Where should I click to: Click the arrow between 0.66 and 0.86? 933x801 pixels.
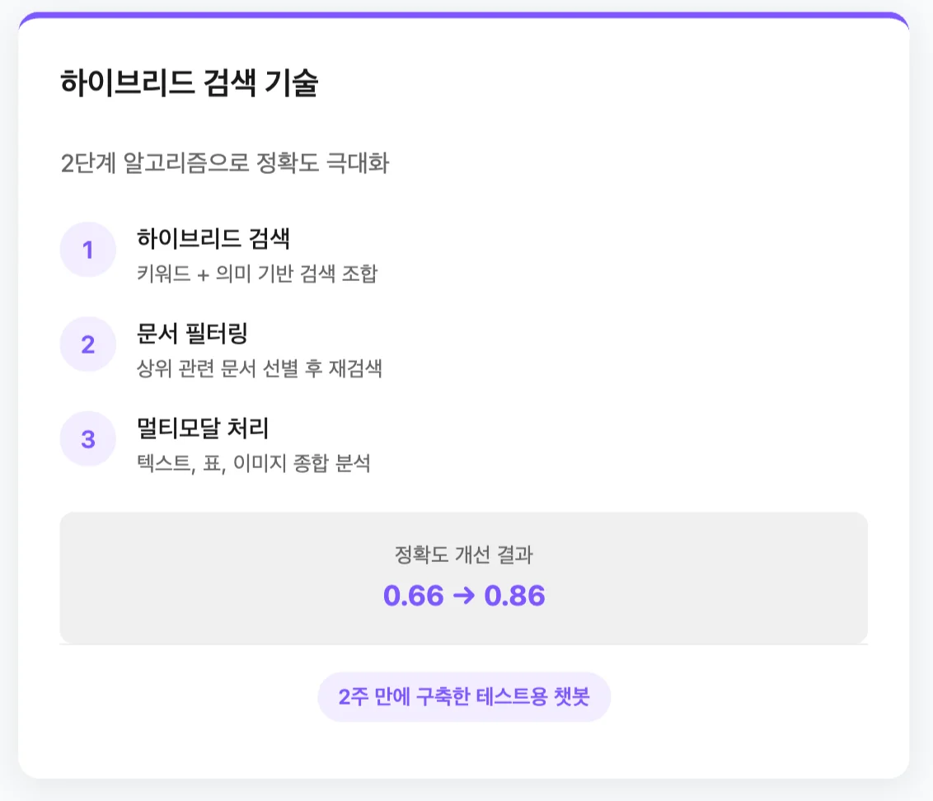click(464, 596)
